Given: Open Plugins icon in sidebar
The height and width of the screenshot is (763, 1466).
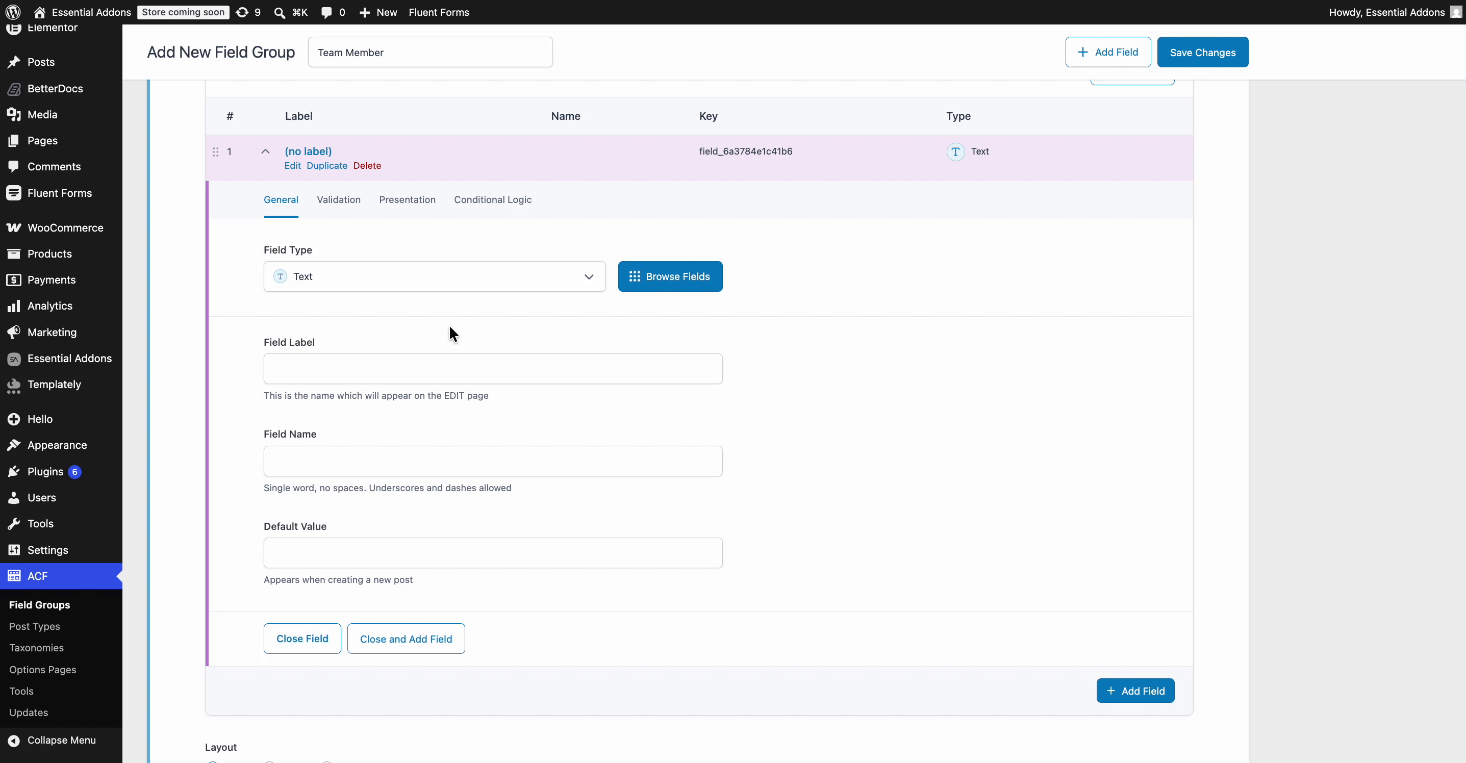Looking at the screenshot, I should [x=14, y=471].
